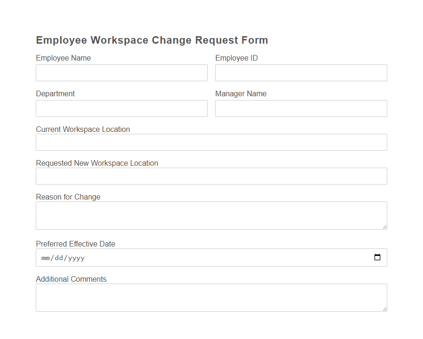Click inside the Employee Name field
The width and height of the screenshot is (423, 339).
[x=121, y=73]
